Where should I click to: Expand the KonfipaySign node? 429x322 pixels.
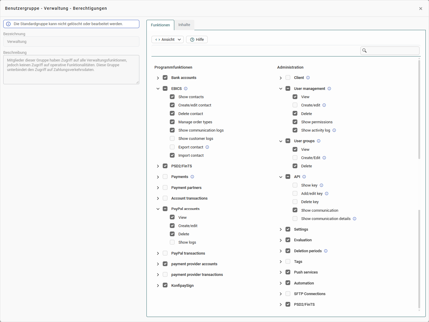pos(158,286)
